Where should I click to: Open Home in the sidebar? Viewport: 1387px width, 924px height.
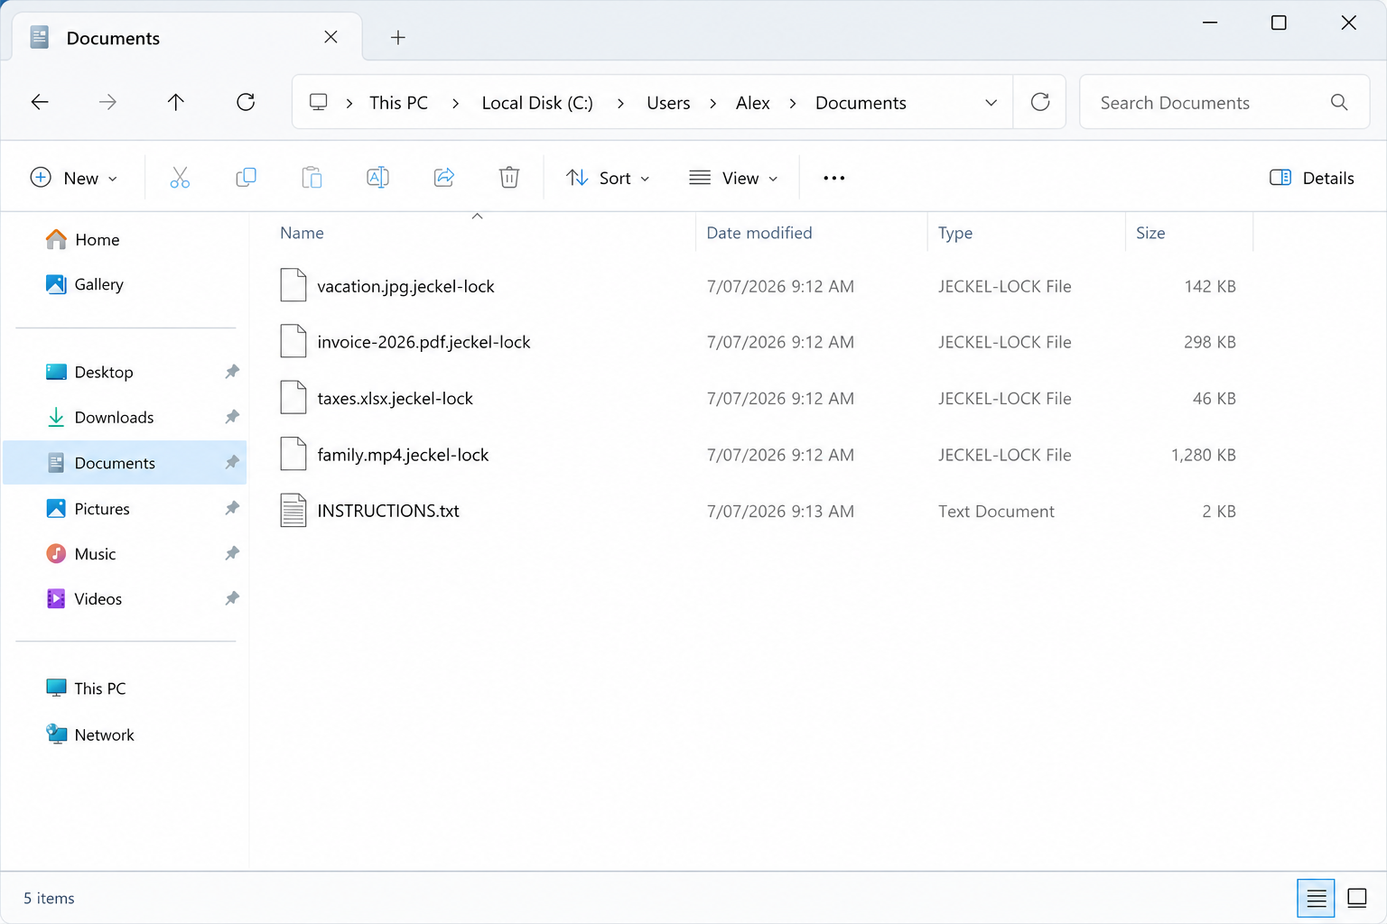(82, 239)
